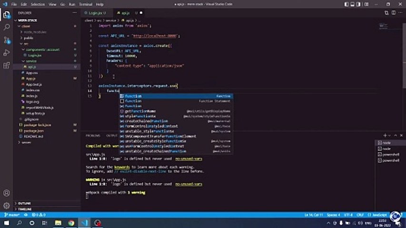Expand the public folder
Screen dimensions: 406x228
pos(29,38)
